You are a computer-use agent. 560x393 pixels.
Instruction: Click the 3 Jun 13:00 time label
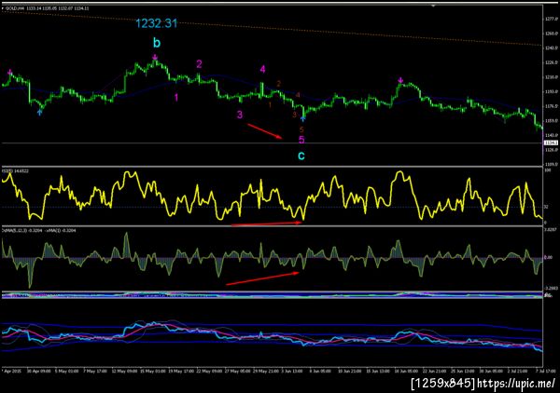pyautogui.click(x=294, y=371)
